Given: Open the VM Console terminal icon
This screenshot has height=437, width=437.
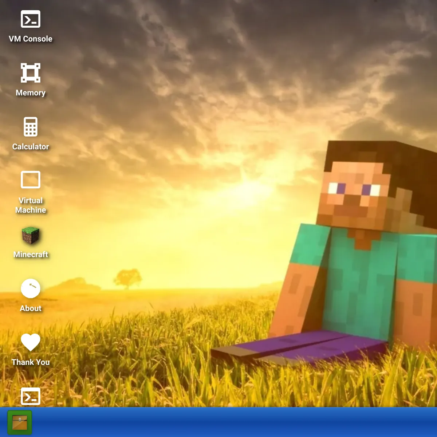Looking at the screenshot, I should click(x=31, y=19).
